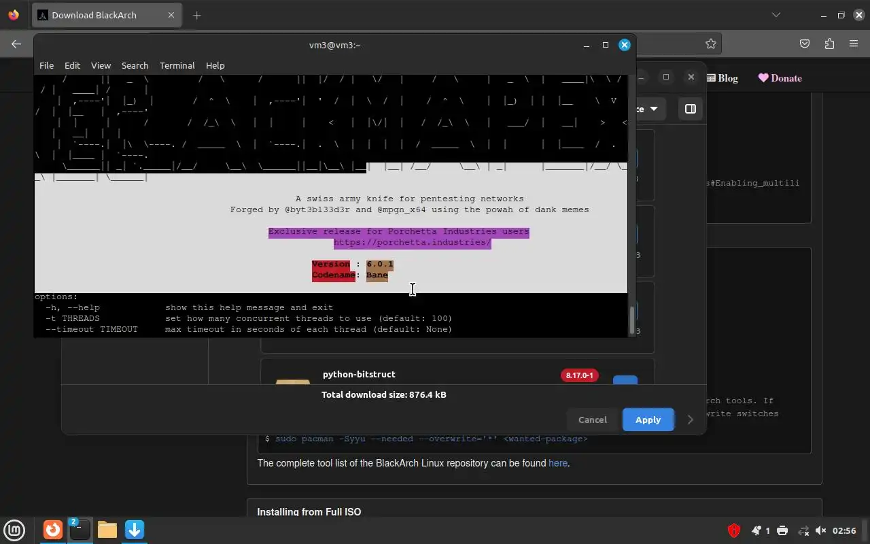870x544 pixels.
Task: Open the terminal Search menu
Action: pyautogui.click(x=135, y=65)
